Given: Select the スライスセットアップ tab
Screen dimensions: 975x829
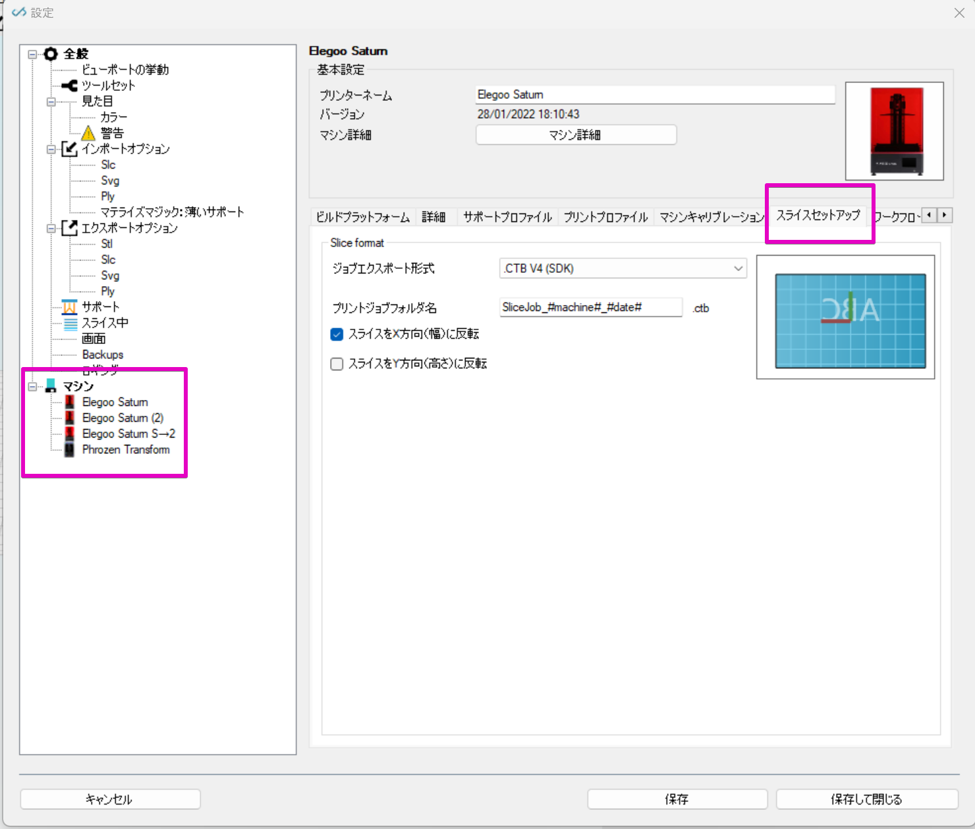Looking at the screenshot, I should [x=818, y=215].
